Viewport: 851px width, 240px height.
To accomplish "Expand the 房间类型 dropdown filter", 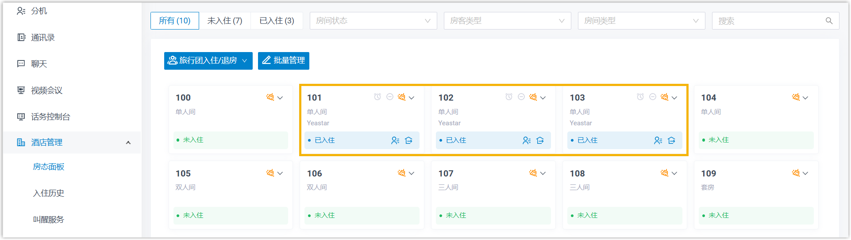I will [x=641, y=21].
